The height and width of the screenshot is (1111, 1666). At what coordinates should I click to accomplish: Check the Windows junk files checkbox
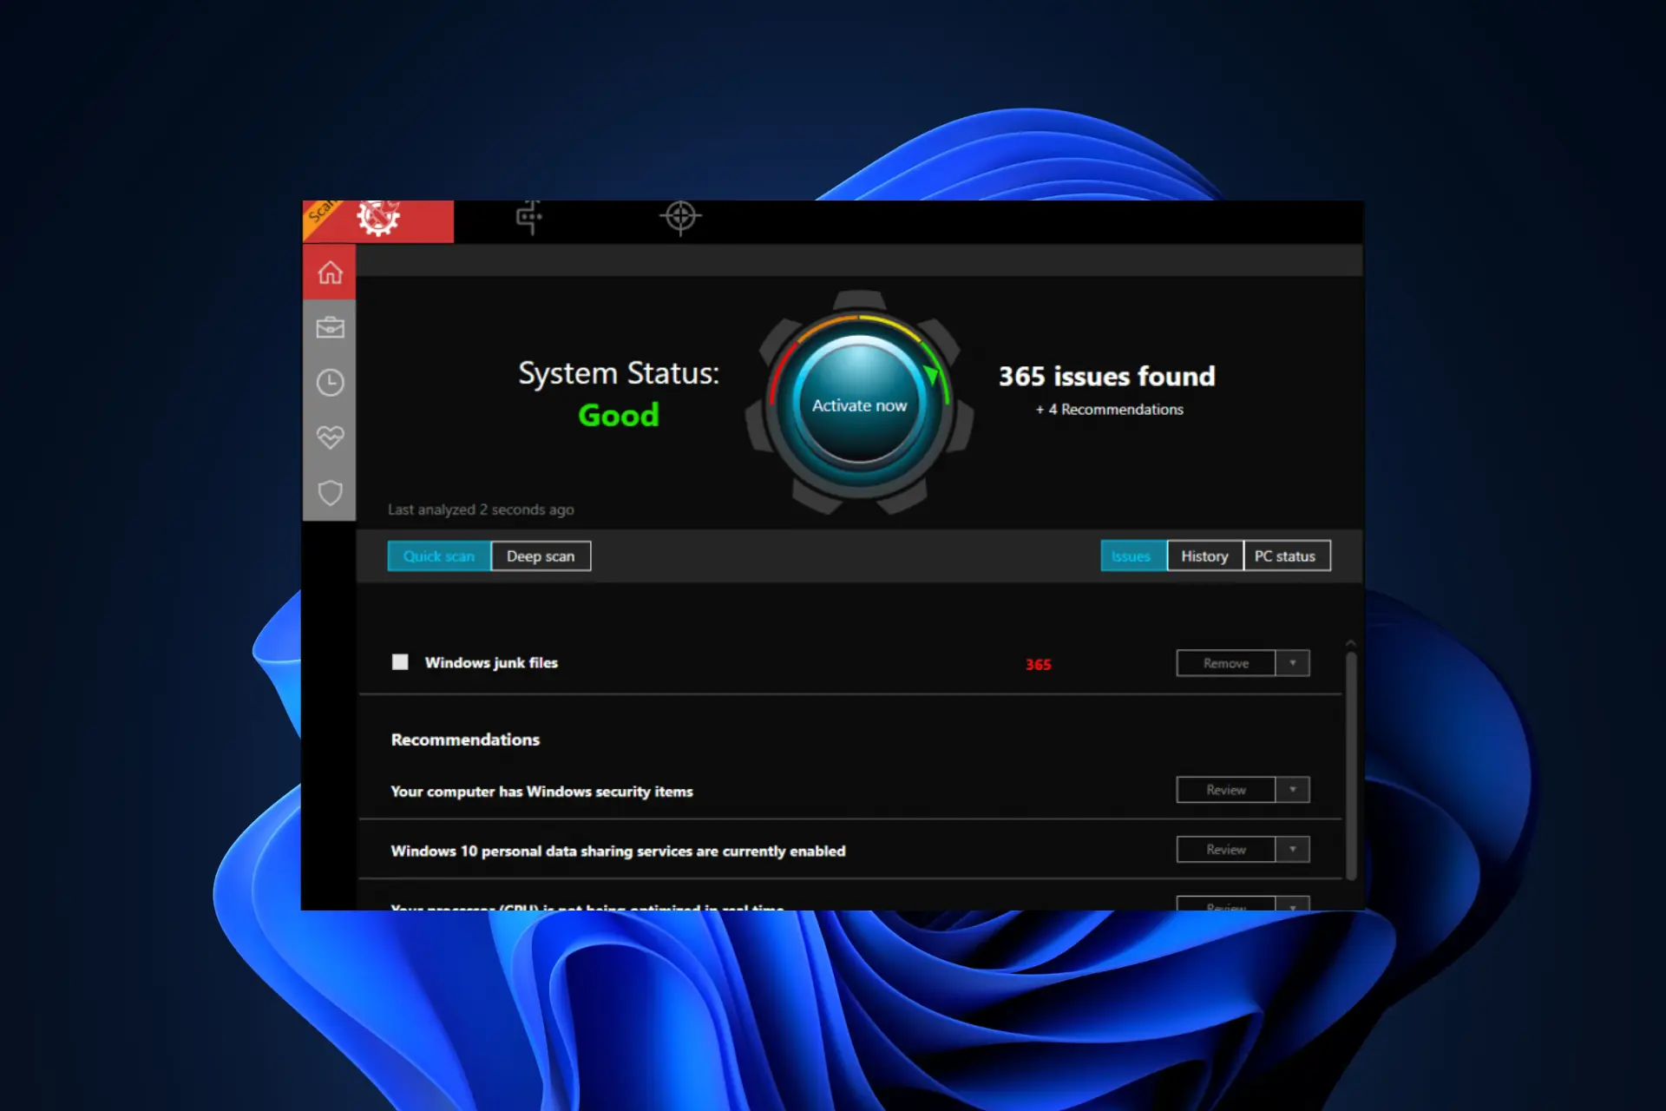[x=400, y=662]
